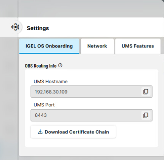Open the UMS Features tab
The image size is (164, 160).
point(138,46)
